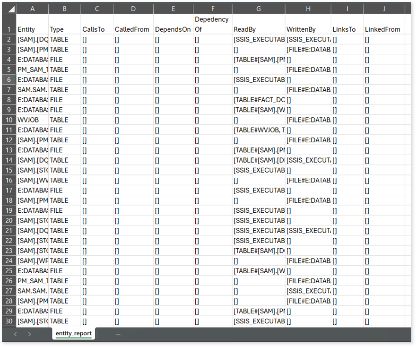Click the previous sheet navigation arrow
This screenshot has height=347, width=416.
tap(15, 334)
